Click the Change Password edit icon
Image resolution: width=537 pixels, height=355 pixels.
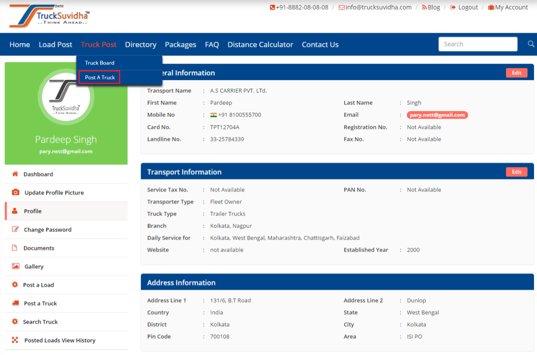click(x=16, y=229)
